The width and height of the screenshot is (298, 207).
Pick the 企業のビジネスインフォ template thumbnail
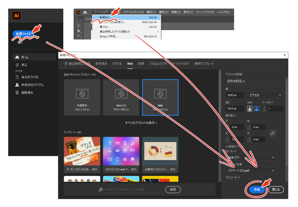[160, 151]
